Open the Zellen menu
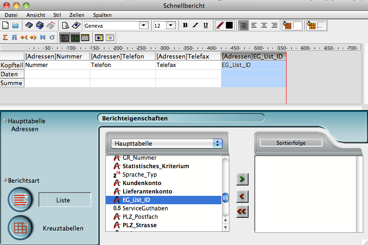Viewport: 368px width, 245px height. coord(77,15)
